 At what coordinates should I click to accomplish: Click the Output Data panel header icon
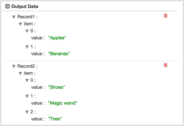[x=8, y=6]
